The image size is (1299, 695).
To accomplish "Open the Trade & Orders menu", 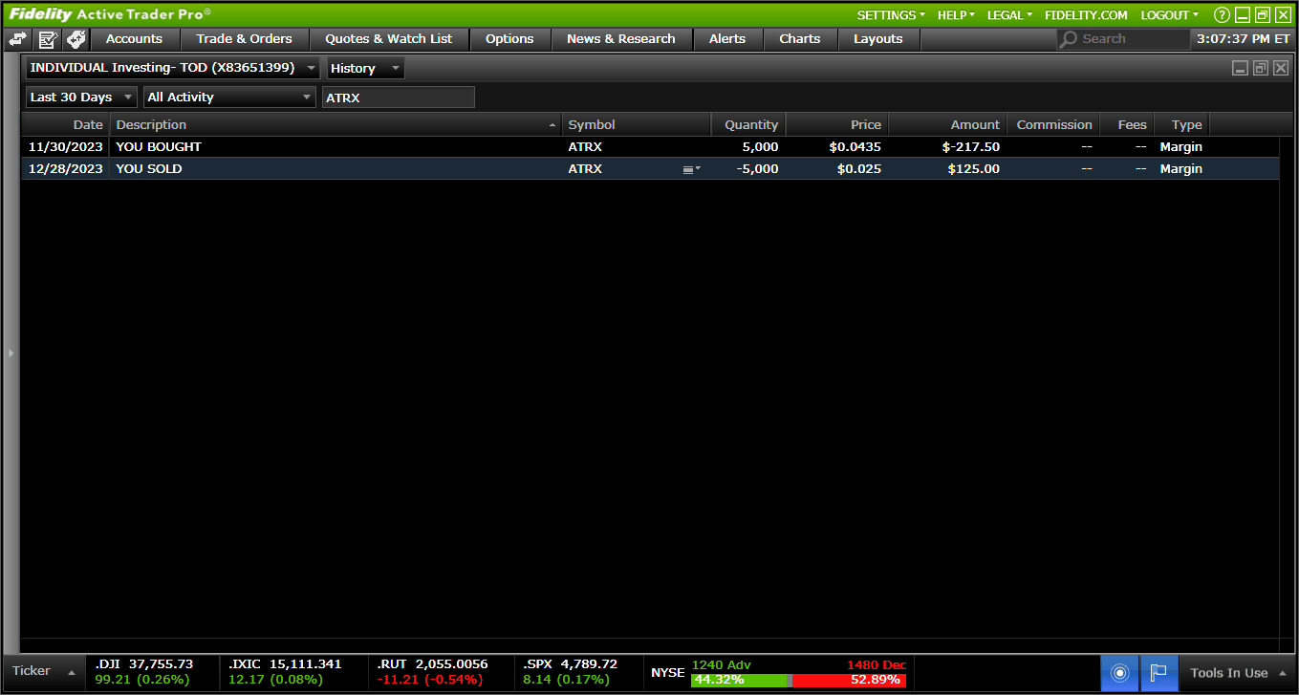I will tap(245, 39).
